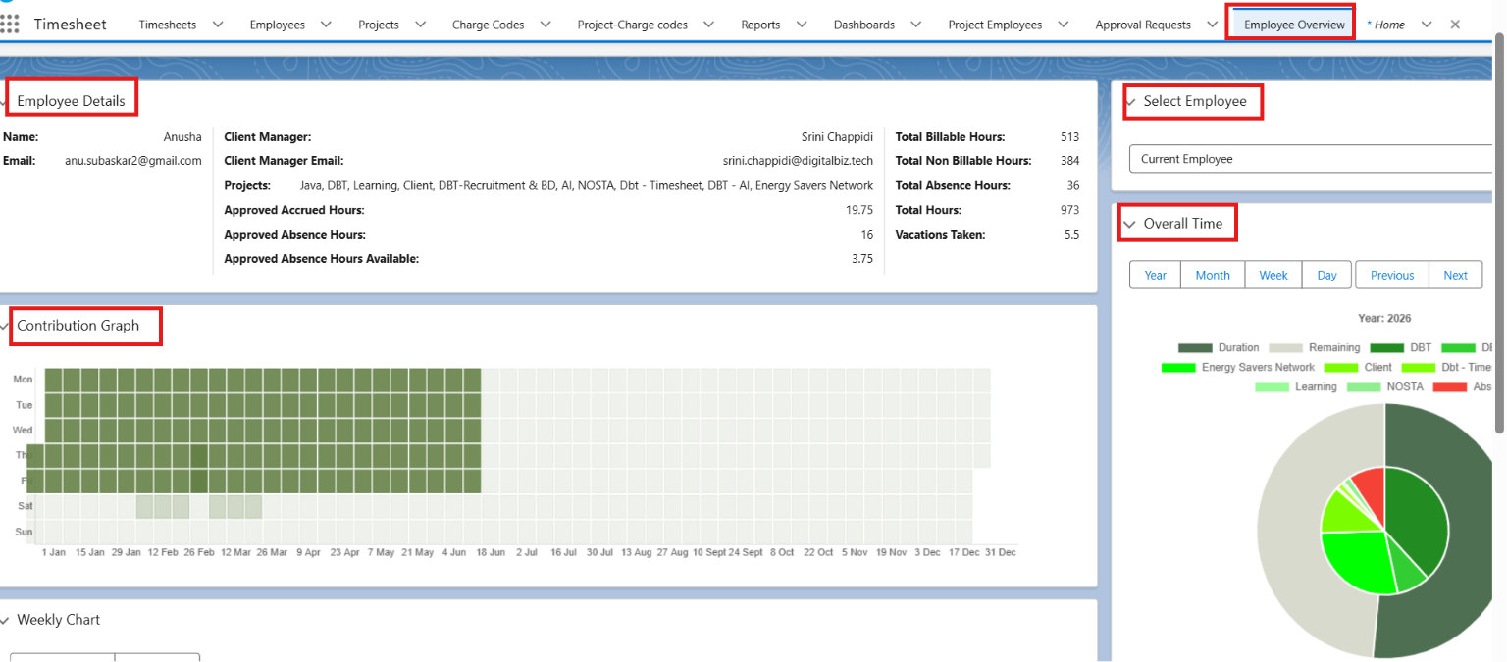
Task: Click employee email anu.subaskar2@gmail.com
Action: click(133, 161)
